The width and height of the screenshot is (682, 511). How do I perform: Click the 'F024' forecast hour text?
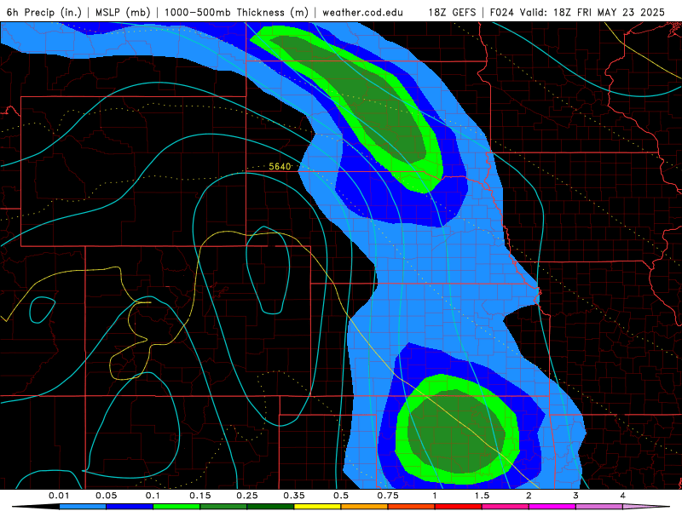(503, 12)
